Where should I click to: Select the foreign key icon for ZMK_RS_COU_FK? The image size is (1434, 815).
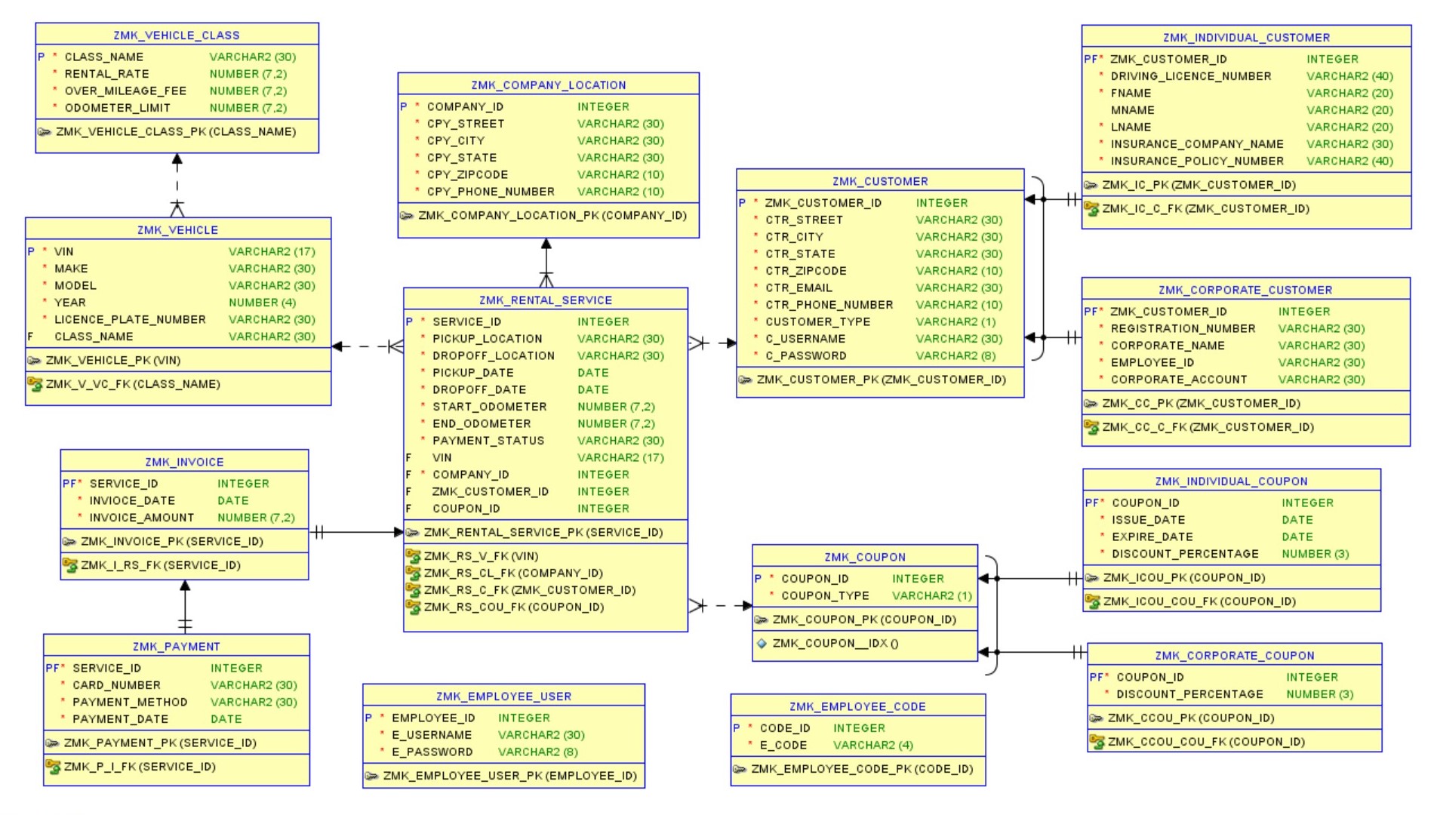click(x=414, y=606)
